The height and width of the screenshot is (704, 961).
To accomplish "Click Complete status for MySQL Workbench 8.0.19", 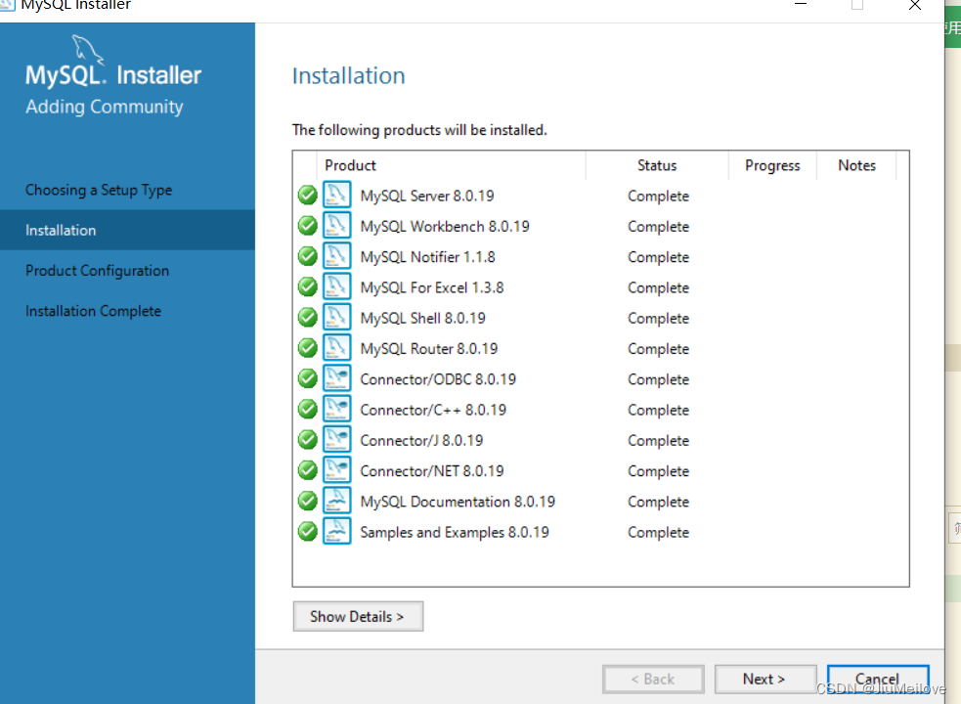I will [x=658, y=227].
